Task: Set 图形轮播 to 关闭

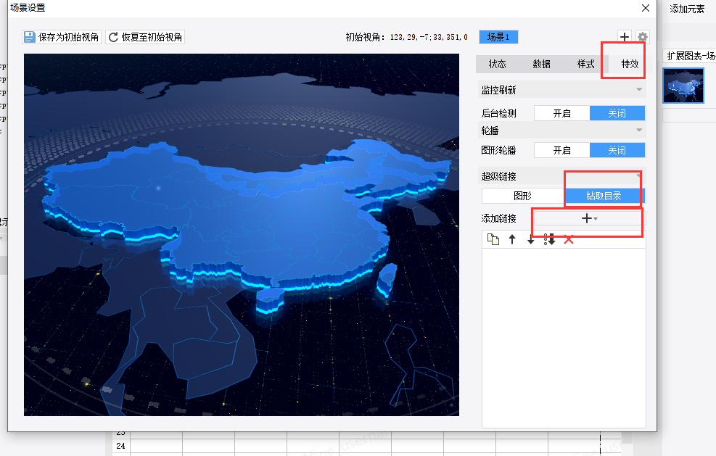Action: point(617,150)
